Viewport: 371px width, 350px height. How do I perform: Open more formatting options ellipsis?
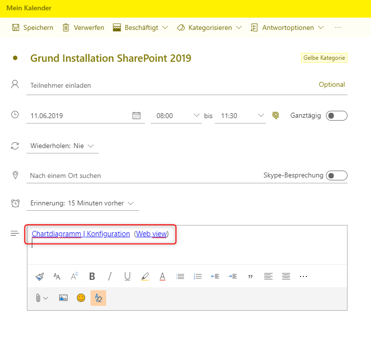[303, 276]
